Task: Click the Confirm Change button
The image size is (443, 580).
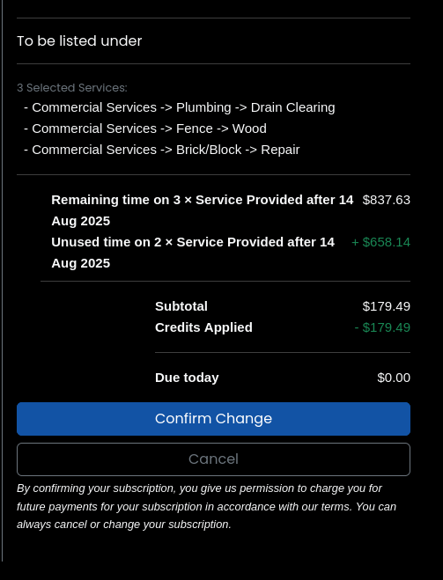Action: (213, 419)
